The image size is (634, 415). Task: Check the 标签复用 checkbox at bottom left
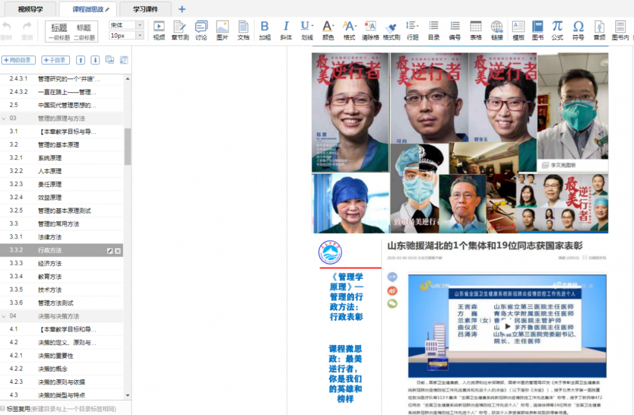3,409
